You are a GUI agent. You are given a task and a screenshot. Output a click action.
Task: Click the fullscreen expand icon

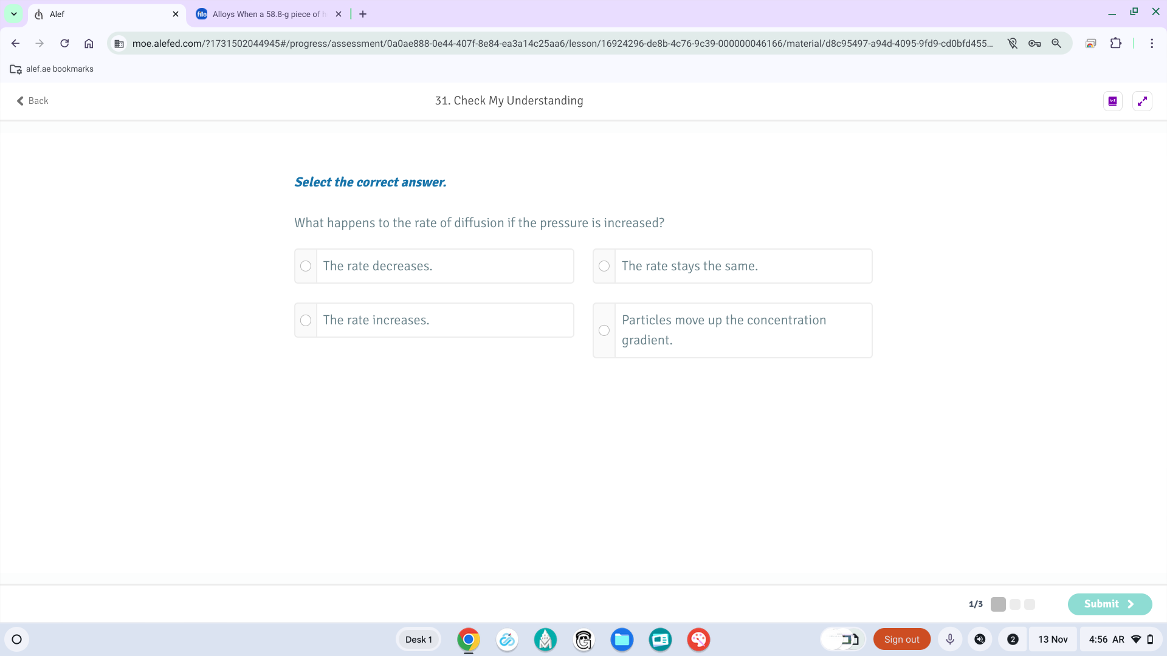pyautogui.click(x=1142, y=101)
